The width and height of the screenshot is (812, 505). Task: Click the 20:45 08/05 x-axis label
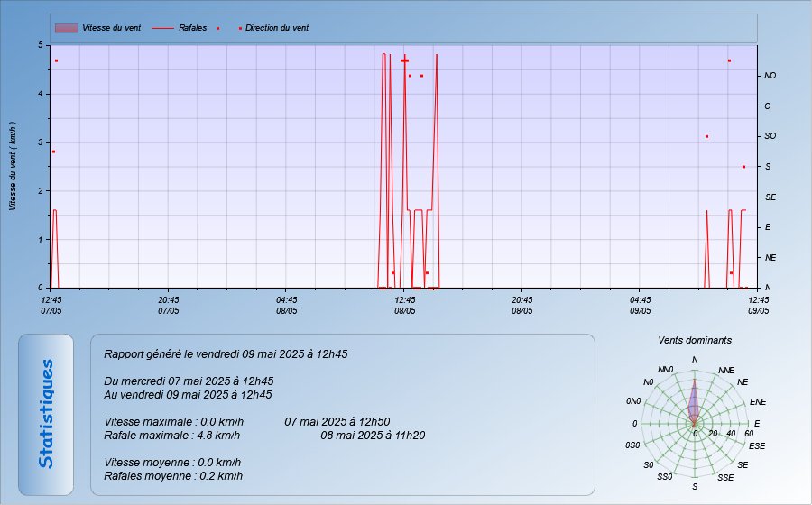[x=522, y=306]
